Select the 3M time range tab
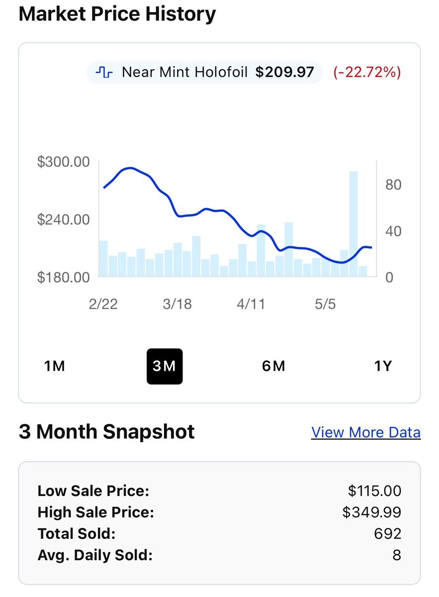Image resolution: width=439 pixels, height=597 pixels. coord(165,367)
